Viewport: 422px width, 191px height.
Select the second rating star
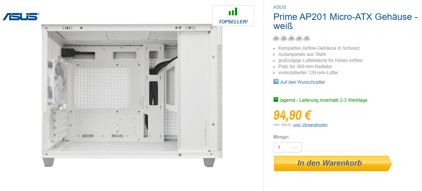(284, 39)
